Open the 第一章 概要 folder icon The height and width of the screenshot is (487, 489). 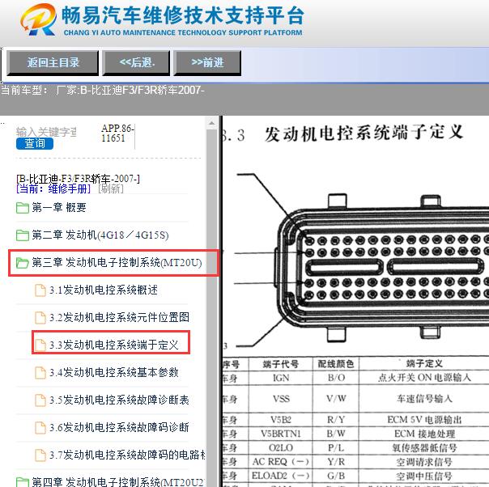click(x=23, y=208)
